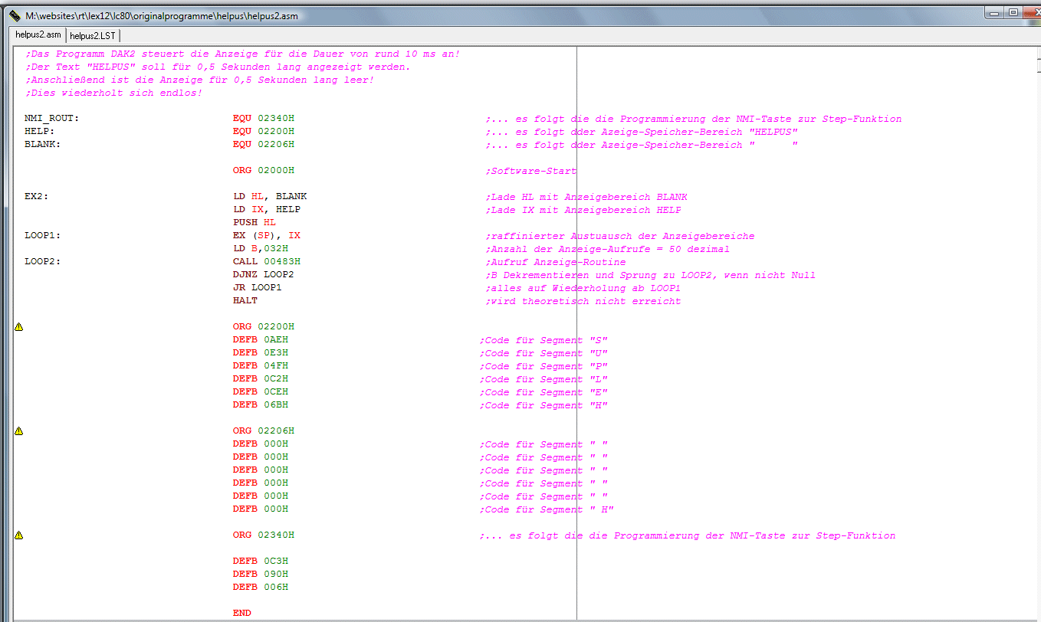Click the comment 'Code für Segment "P"'
Viewport: 1041px width, 622px height.
(543, 366)
